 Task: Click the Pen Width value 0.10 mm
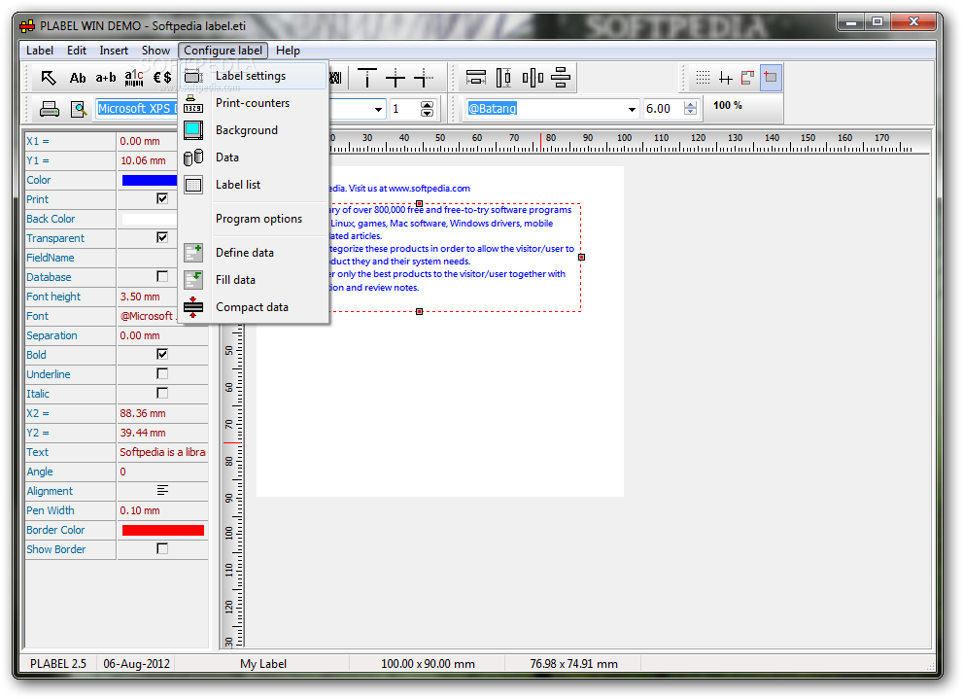(x=139, y=510)
